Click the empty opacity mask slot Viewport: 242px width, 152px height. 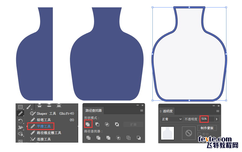188,133
